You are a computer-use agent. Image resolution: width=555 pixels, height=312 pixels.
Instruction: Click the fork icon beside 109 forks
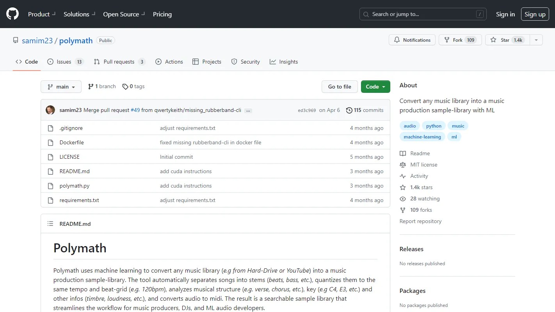coord(403,210)
